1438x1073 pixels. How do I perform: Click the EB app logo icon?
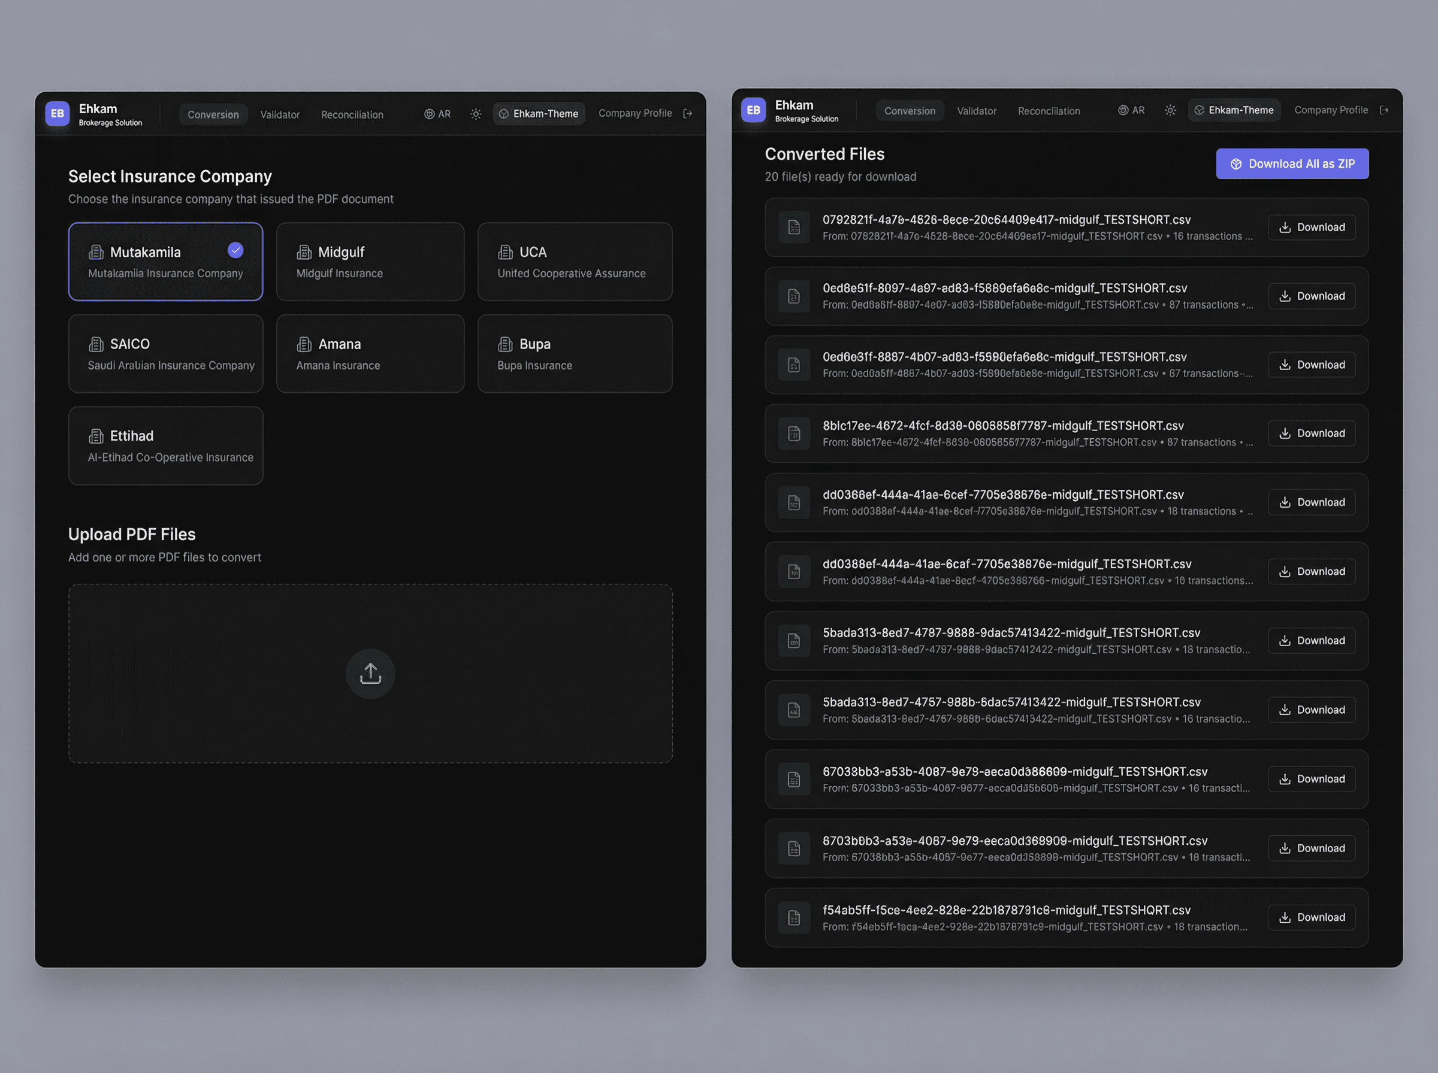57,113
